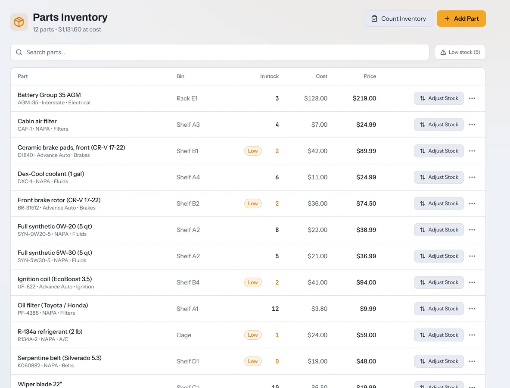Screen dimensions: 510x388
Task: Click the $128.00 cost value
Action: pos(315,98)
